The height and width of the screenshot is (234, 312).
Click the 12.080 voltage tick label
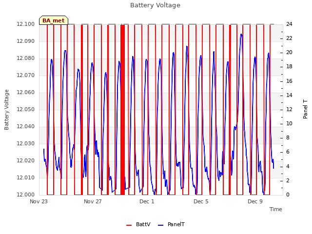pos(25,58)
